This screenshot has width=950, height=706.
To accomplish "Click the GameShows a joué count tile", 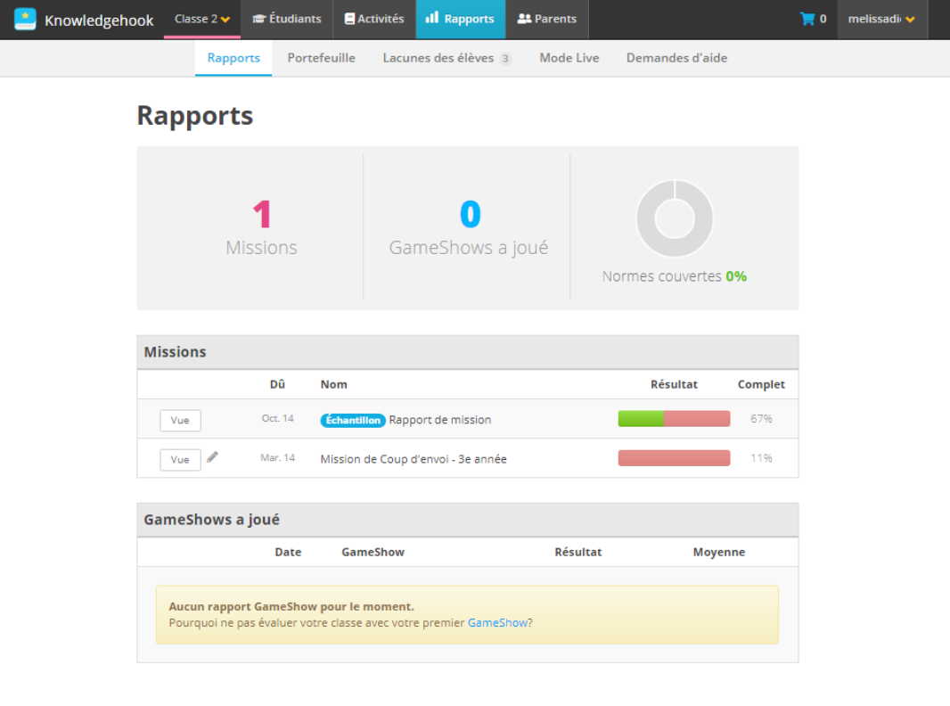I will click(469, 227).
